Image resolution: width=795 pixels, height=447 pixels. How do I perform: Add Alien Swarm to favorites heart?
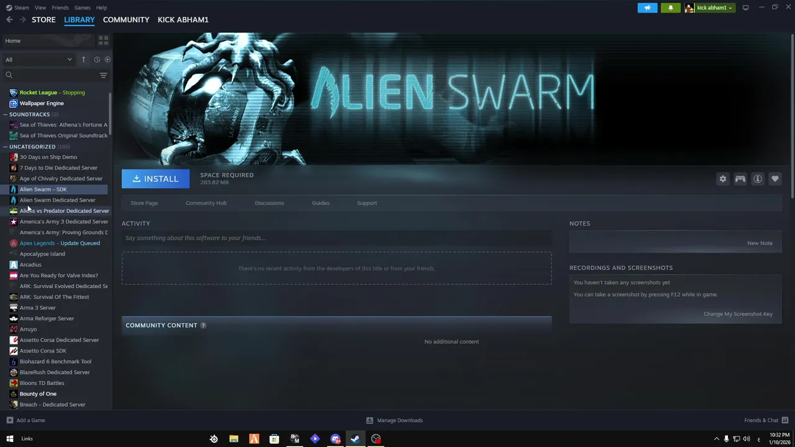pos(775,179)
